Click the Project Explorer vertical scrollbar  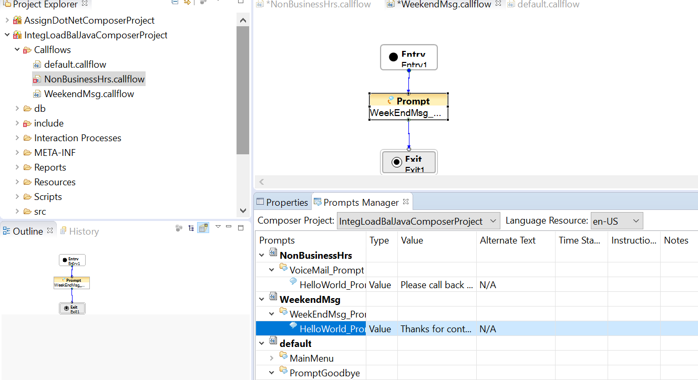point(243,89)
